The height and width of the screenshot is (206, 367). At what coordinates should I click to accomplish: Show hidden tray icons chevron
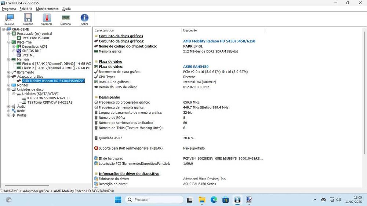315,200
